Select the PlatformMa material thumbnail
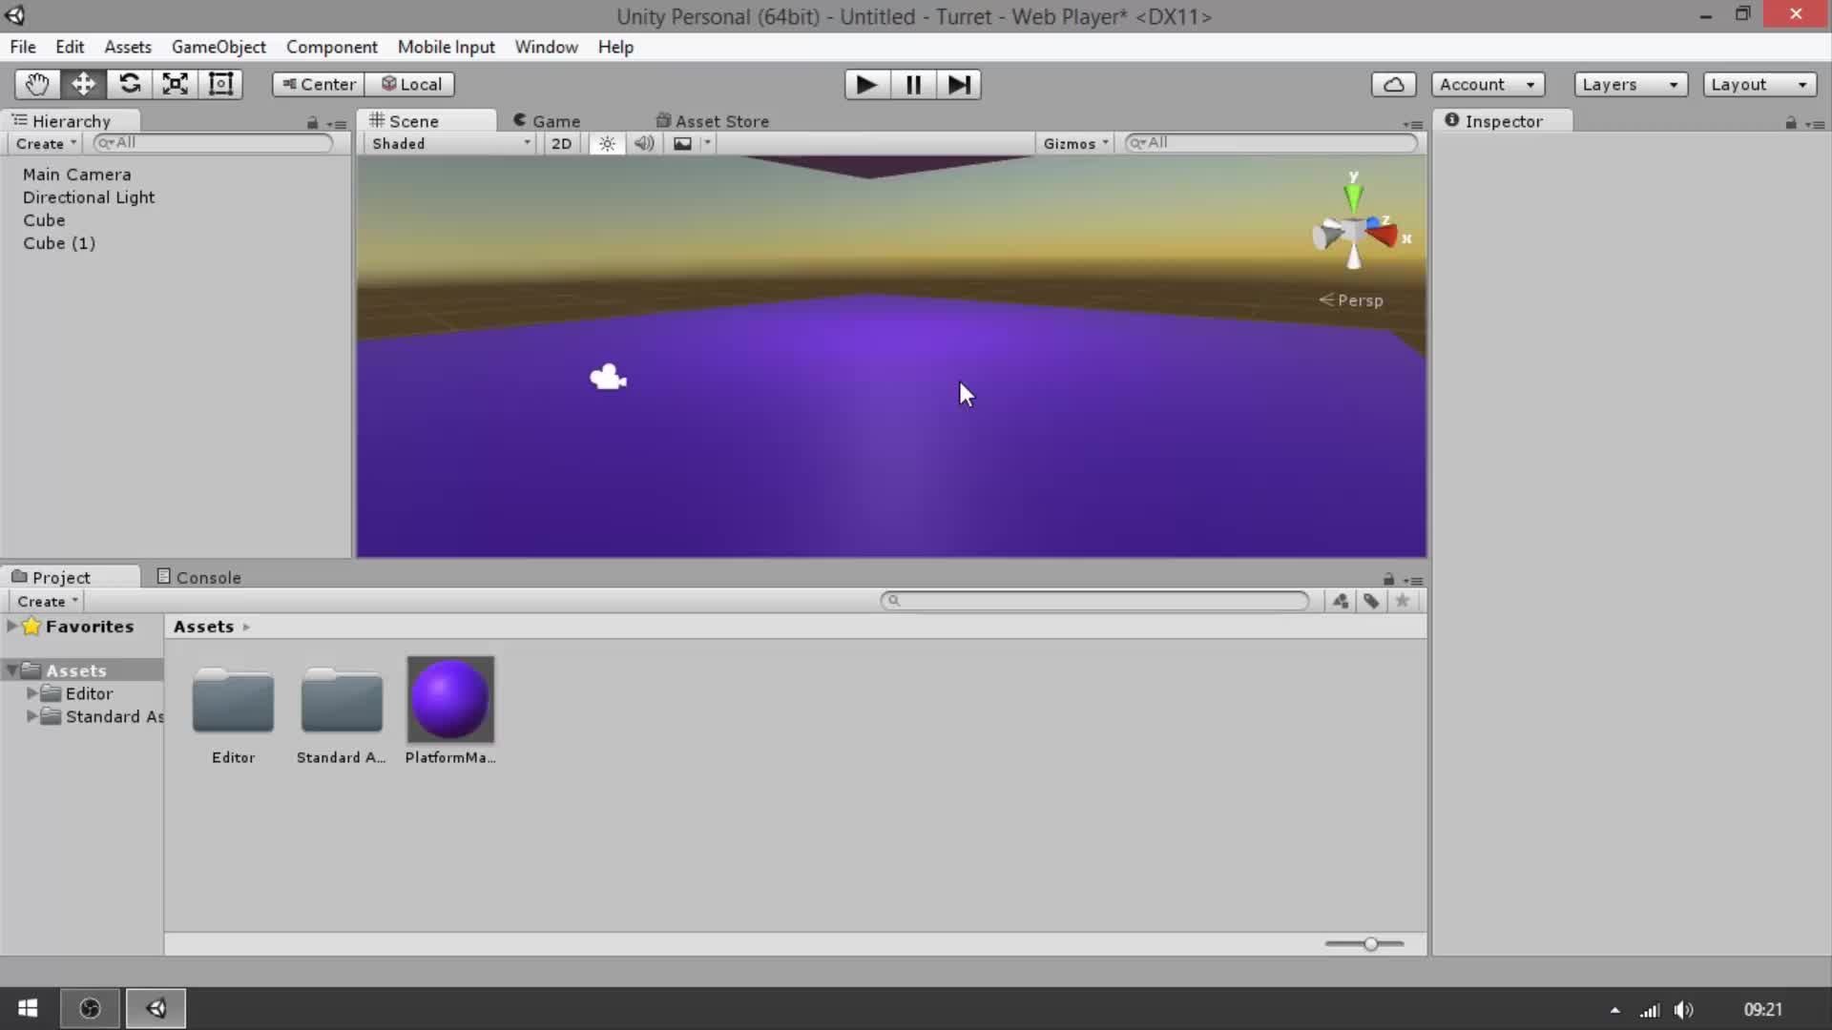Viewport: 1832px width, 1030px height. [449, 699]
